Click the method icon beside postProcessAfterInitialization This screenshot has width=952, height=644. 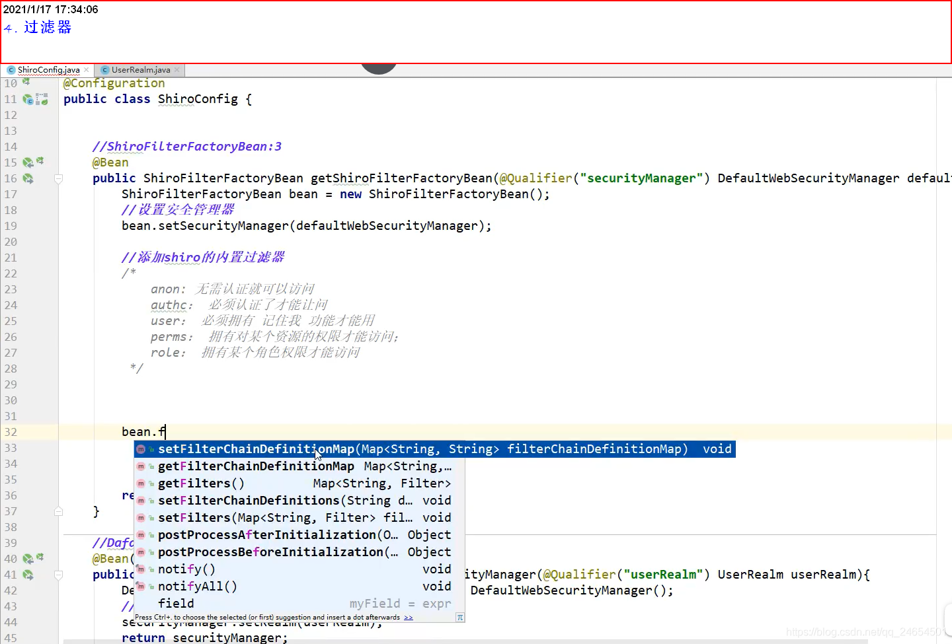tap(141, 535)
